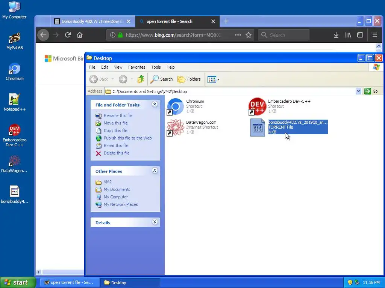Open DataWagon desktop shortcut
Image resolution: width=385 pixels, height=288 pixels.
(15, 164)
